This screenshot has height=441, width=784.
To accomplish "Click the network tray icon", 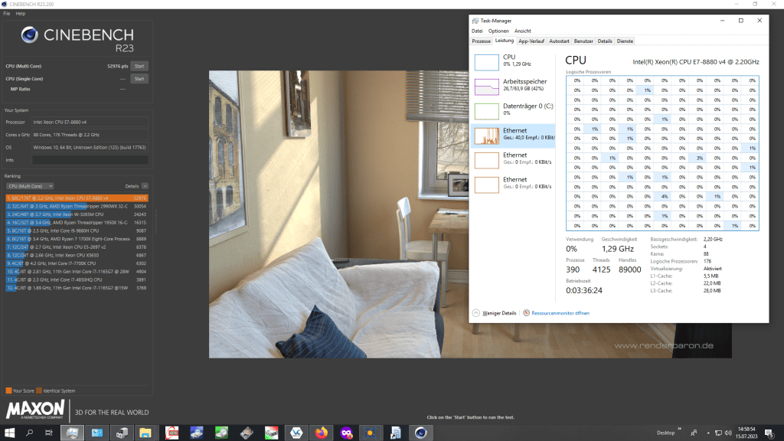I will click(718, 433).
